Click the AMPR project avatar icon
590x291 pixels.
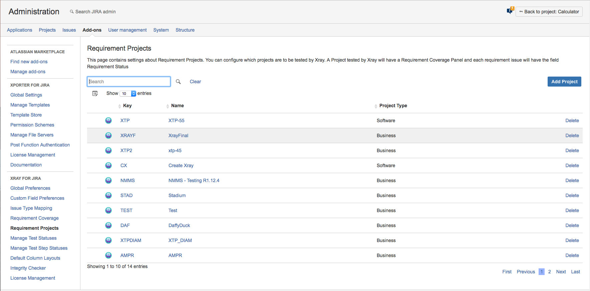click(x=108, y=255)
